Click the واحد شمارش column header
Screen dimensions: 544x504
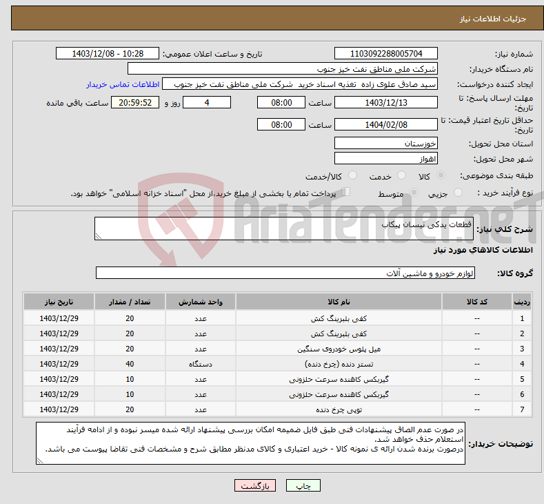[x=201, y=302]
